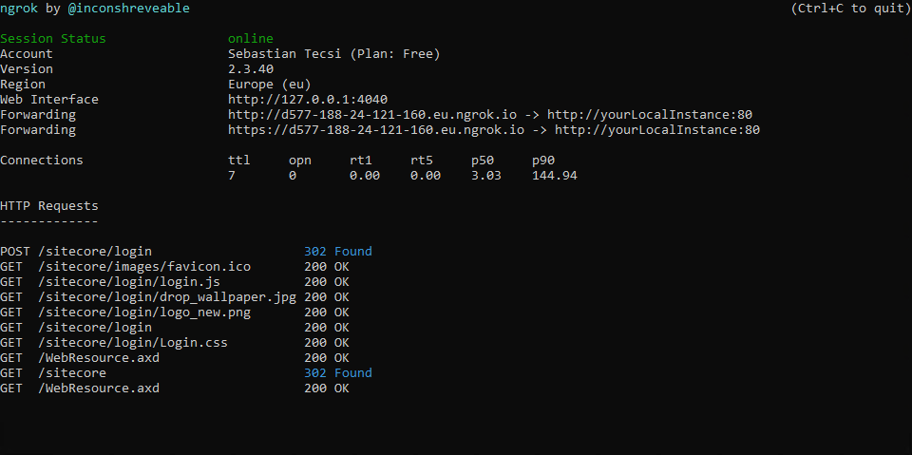Click the Login.css request path

click(x=133, y=343)
